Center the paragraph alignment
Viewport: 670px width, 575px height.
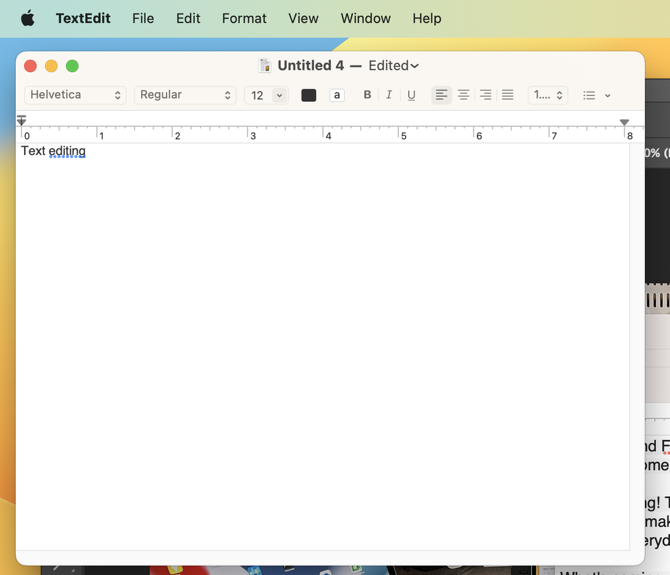(463, 94)
